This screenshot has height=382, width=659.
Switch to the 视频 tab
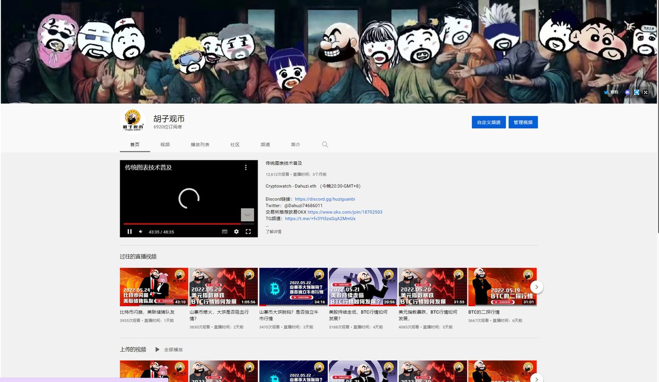pyautogui.click(x=165, y=144)
